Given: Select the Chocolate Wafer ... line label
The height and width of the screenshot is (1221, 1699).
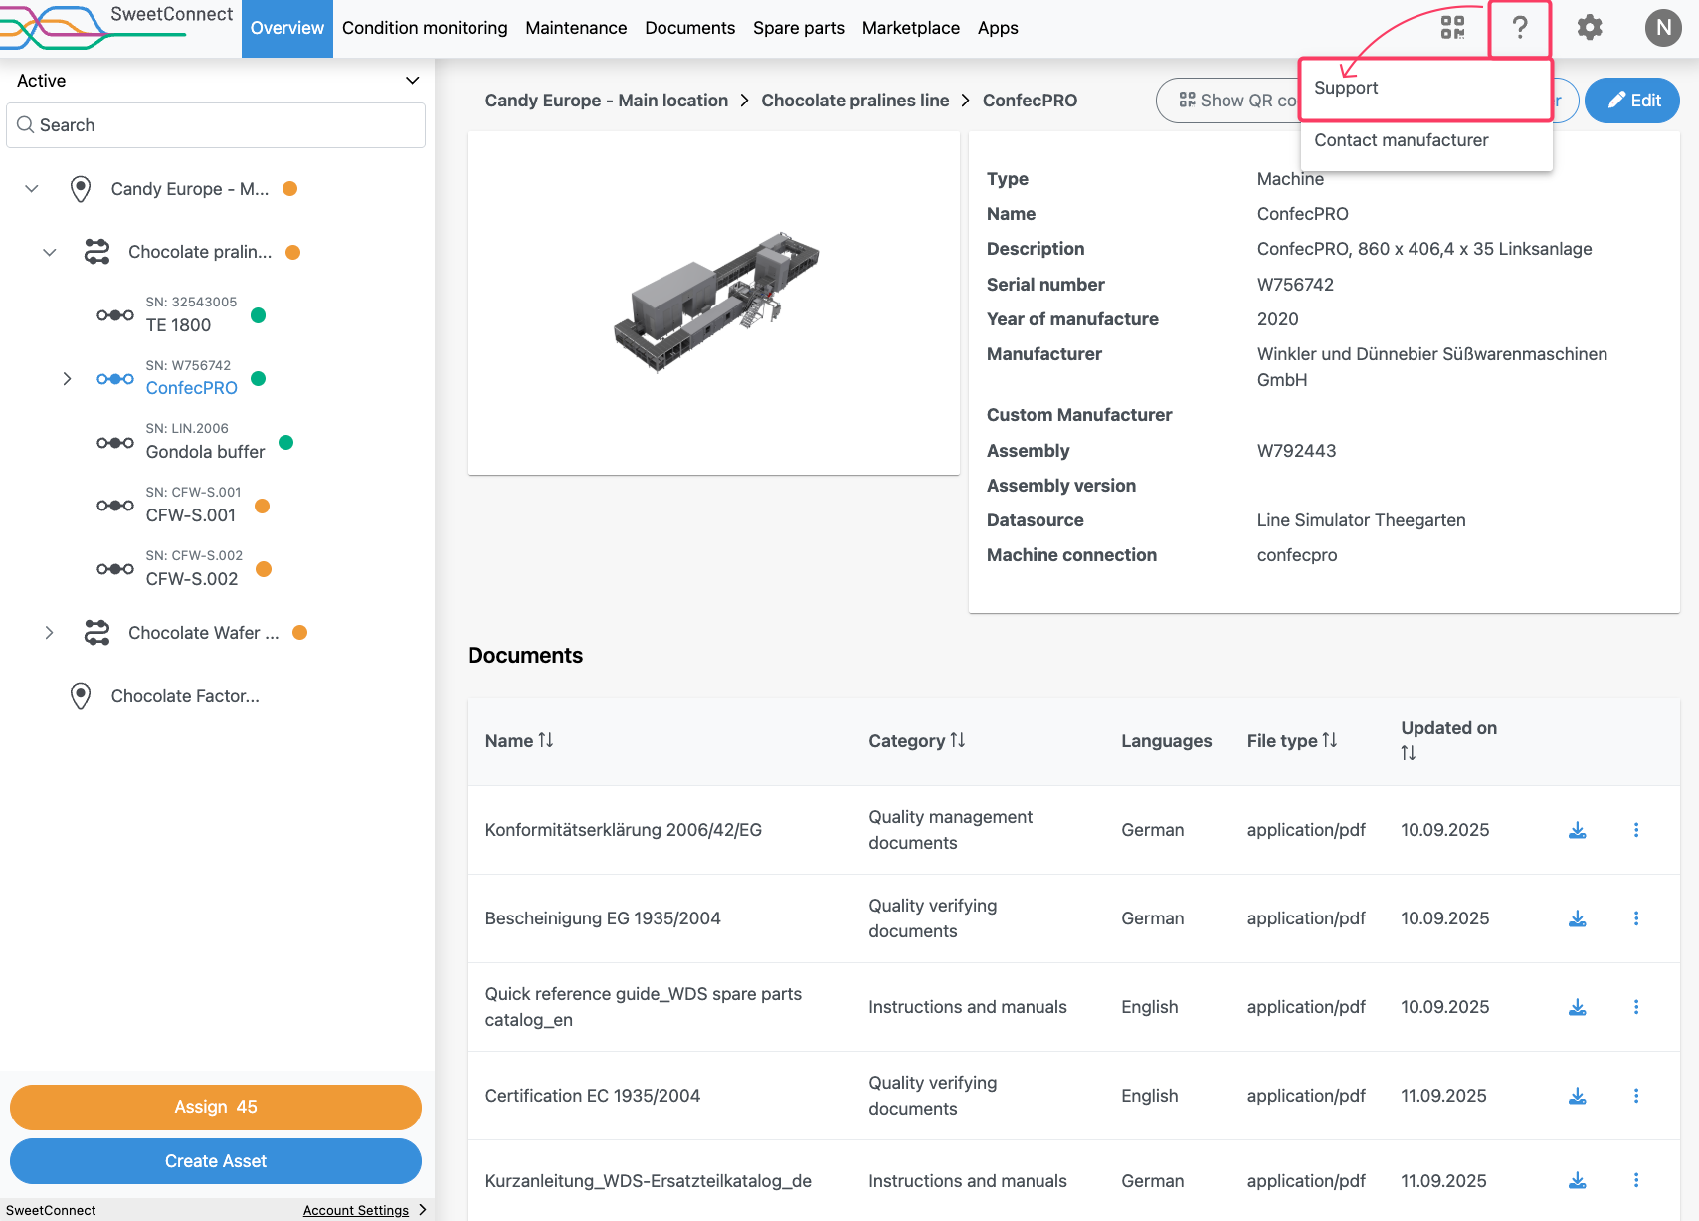Looking at the screenshot, I should point(204,633).
